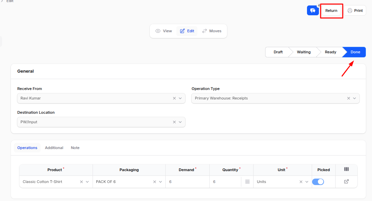Viewport: 372px width, 201px height.
Task: Open the conversation panel with 4 messages
Action: click(x=313, y=10)
